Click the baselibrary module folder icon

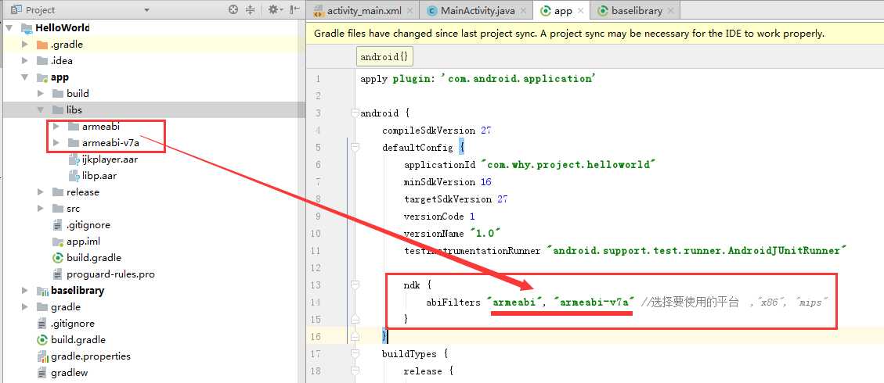click(42, 291)
